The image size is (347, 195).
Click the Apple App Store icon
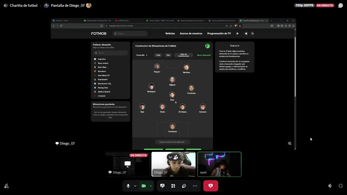tap(246, 34)
